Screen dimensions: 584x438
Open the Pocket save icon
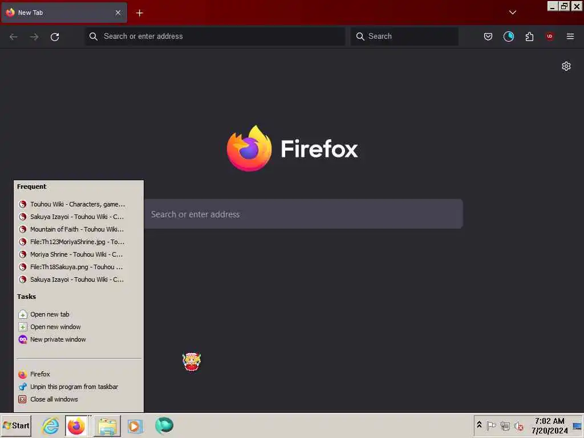click(488, 36)
